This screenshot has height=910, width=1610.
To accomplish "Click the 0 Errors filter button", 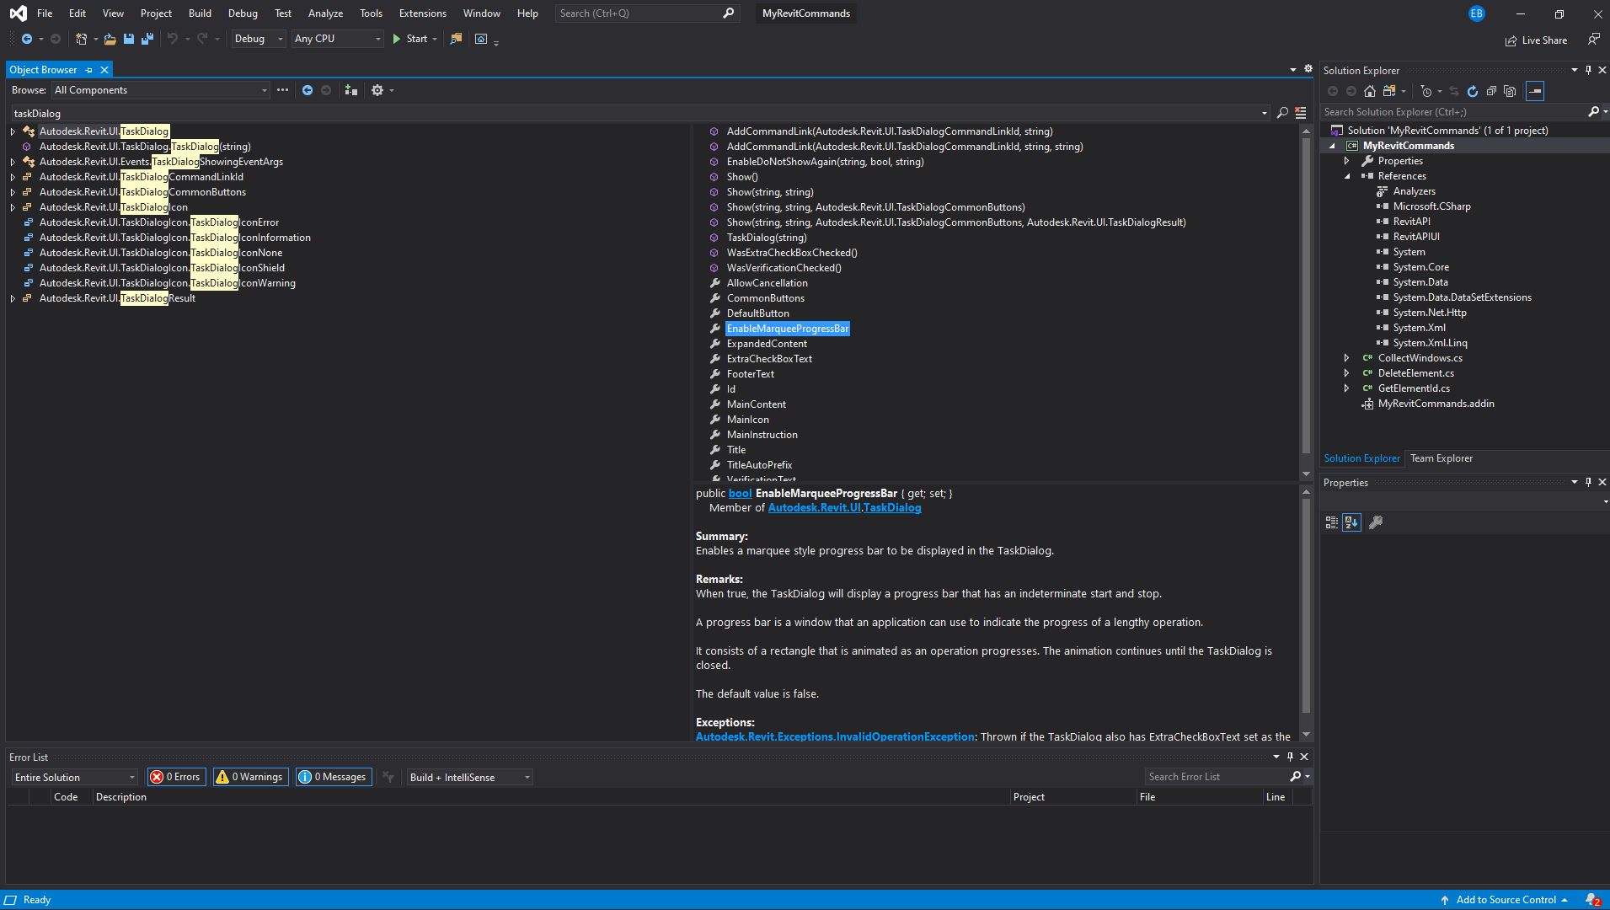I will click(176, 777).
